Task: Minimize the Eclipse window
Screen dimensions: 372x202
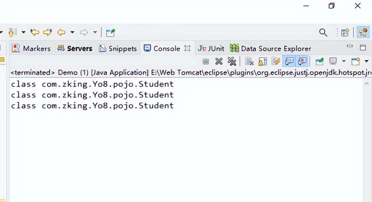Action: pos(306,6)
